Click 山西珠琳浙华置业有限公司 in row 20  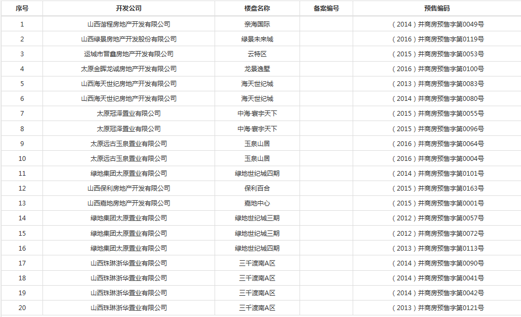coord(129,307)
